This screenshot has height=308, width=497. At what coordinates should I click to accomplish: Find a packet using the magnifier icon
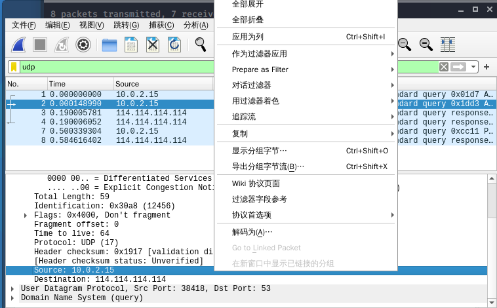[x=201, y=45]
